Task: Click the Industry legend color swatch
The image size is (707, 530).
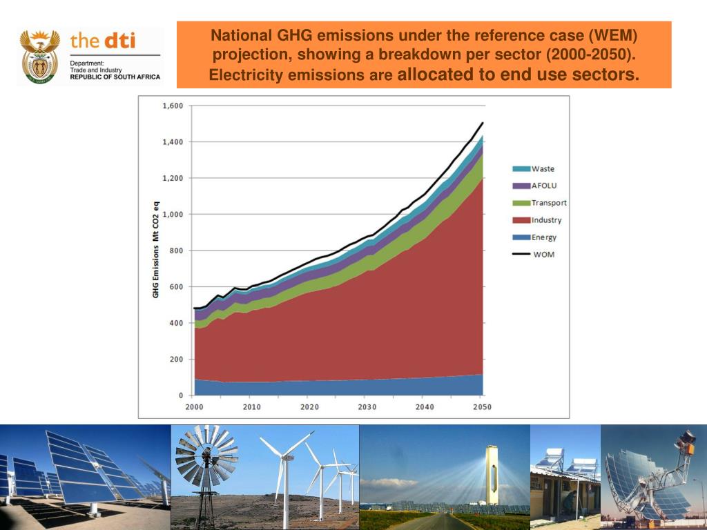Action: pos(521,220)
